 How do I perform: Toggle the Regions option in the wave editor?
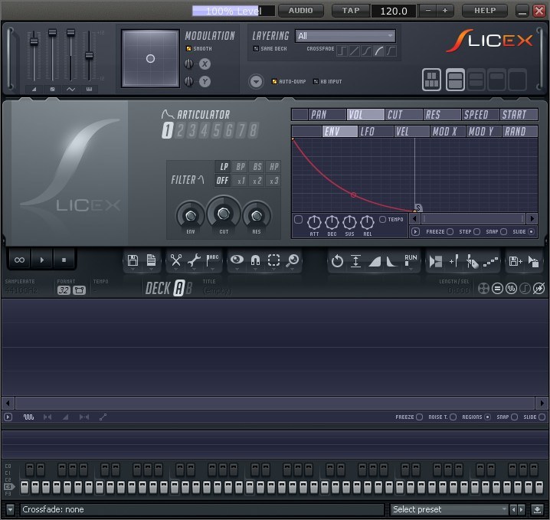(x=487, y=417)
